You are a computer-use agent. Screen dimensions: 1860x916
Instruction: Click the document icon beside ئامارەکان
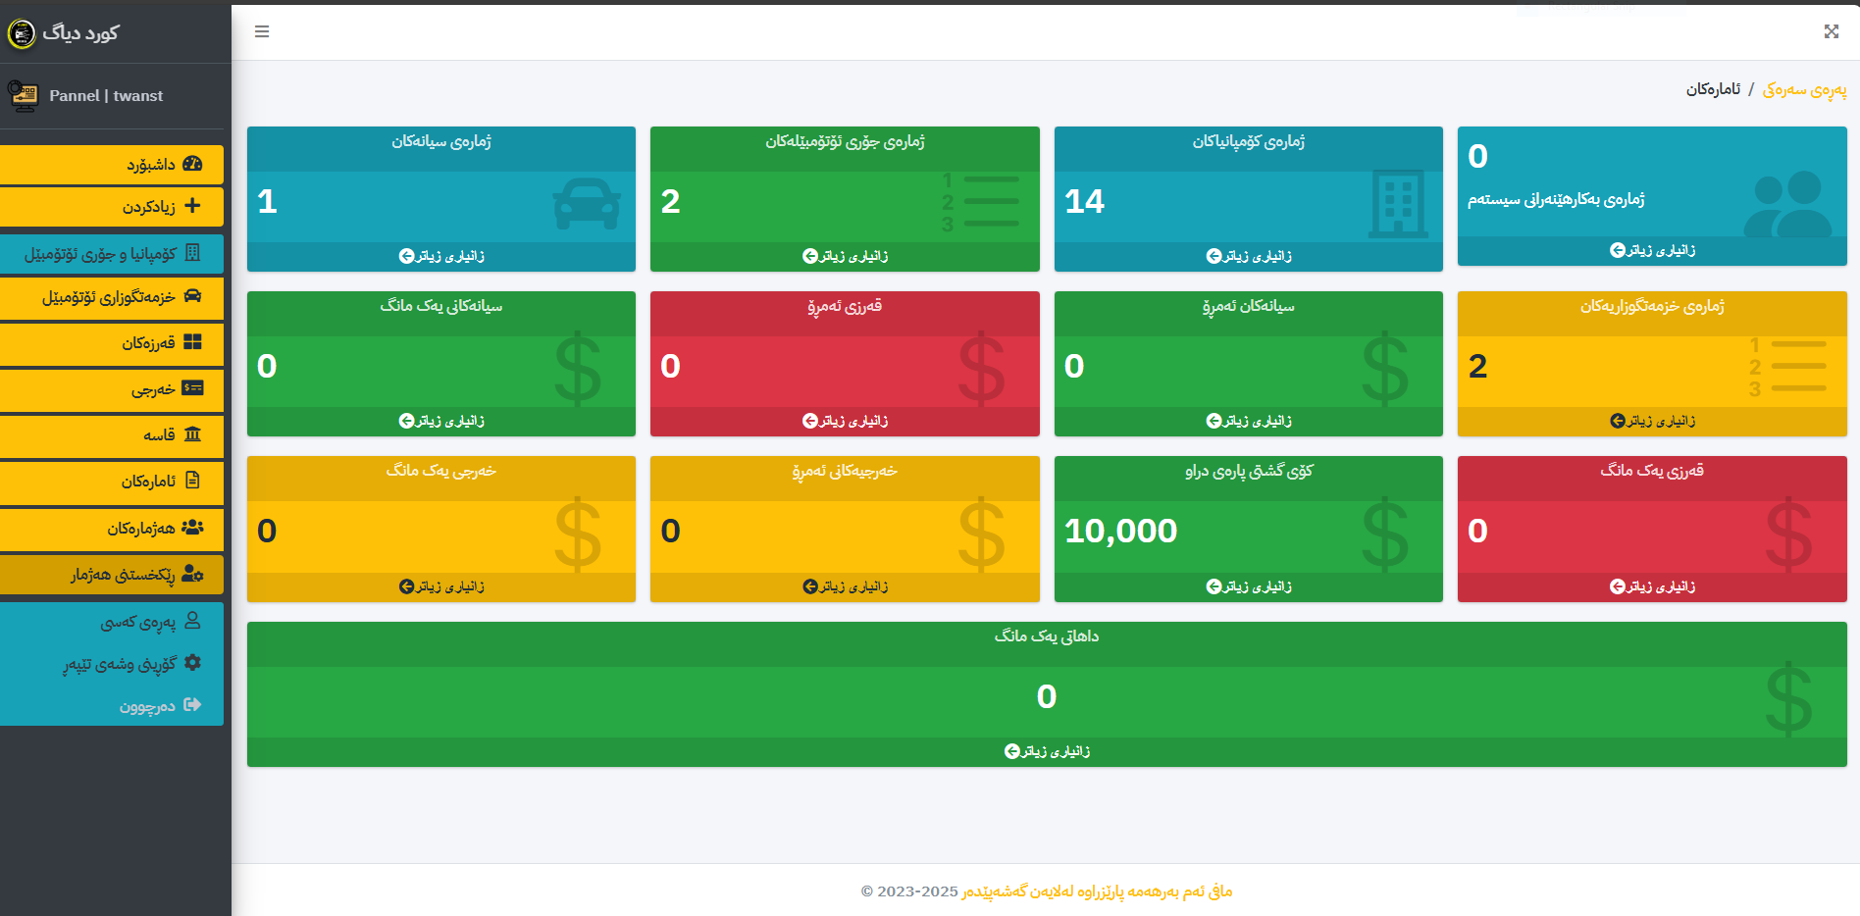click(192, 481)
